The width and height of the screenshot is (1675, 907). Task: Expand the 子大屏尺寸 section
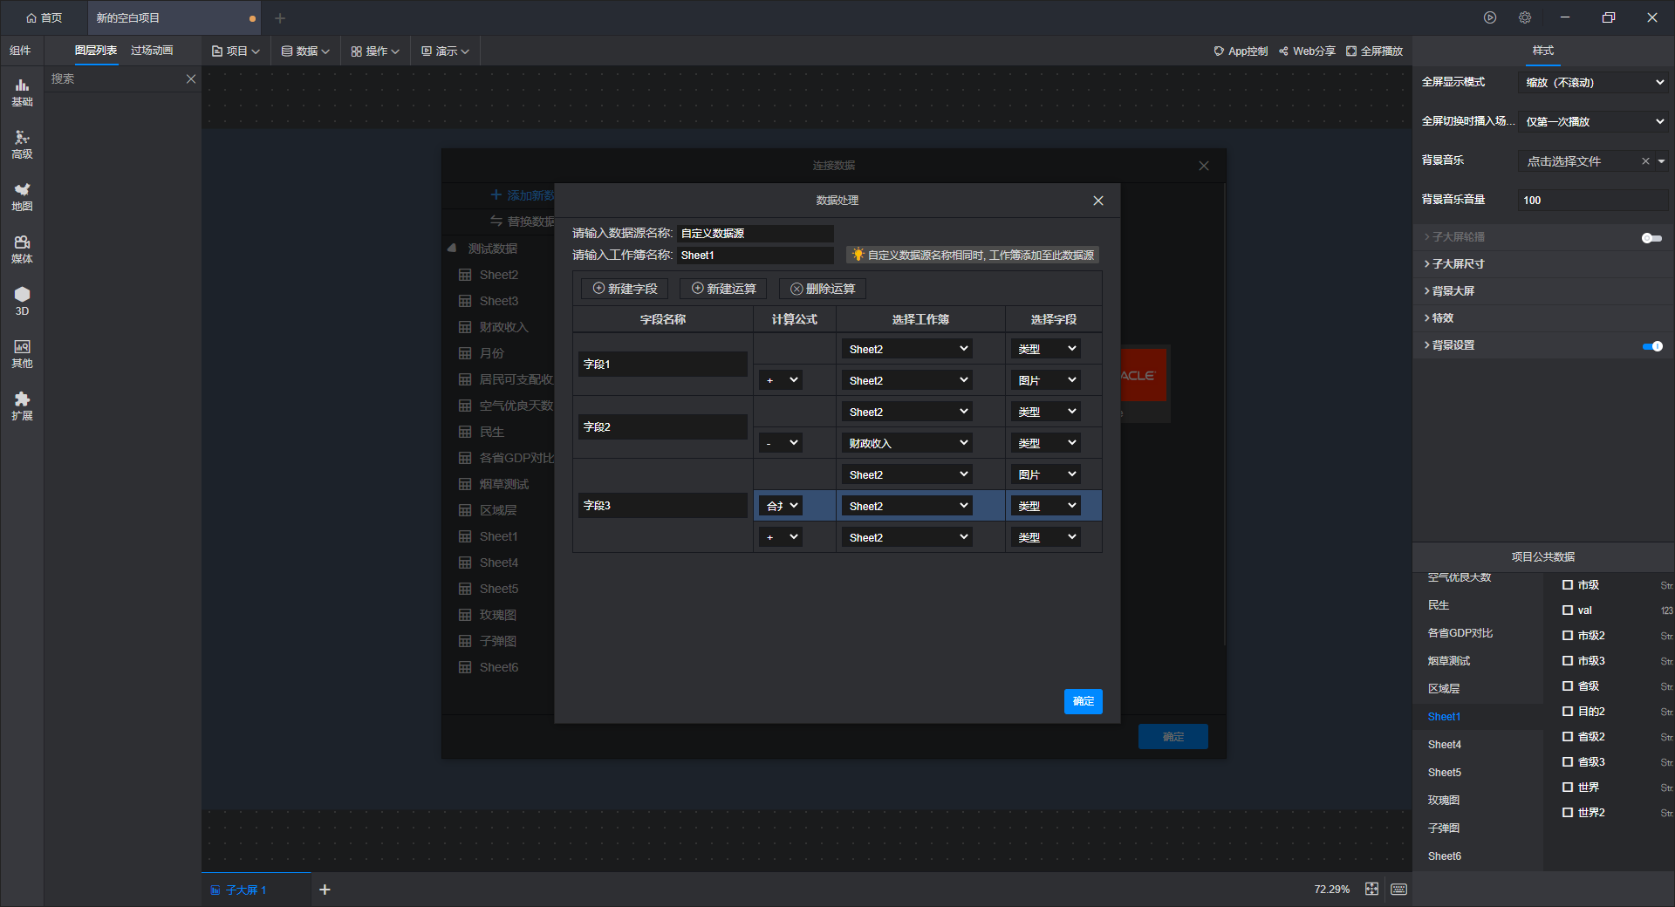click(x=1542, y=264)
